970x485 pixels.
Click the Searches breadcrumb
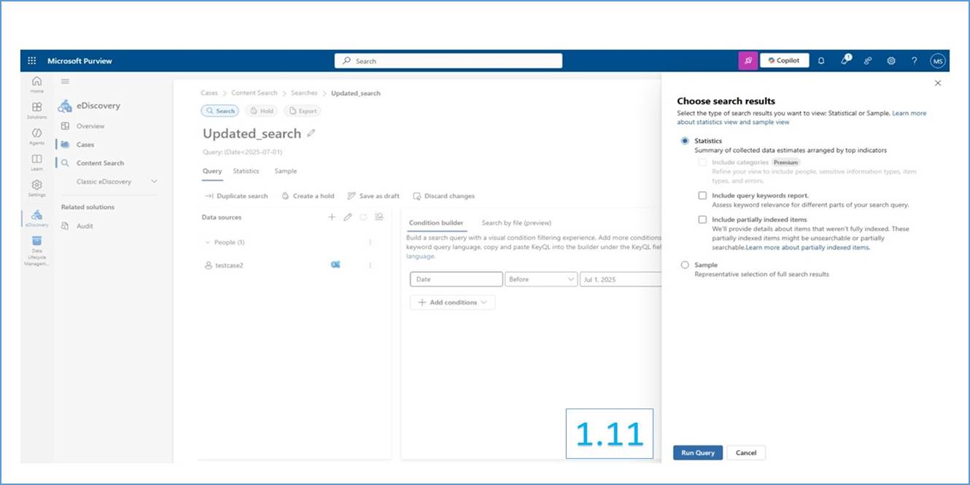point(304,93)
